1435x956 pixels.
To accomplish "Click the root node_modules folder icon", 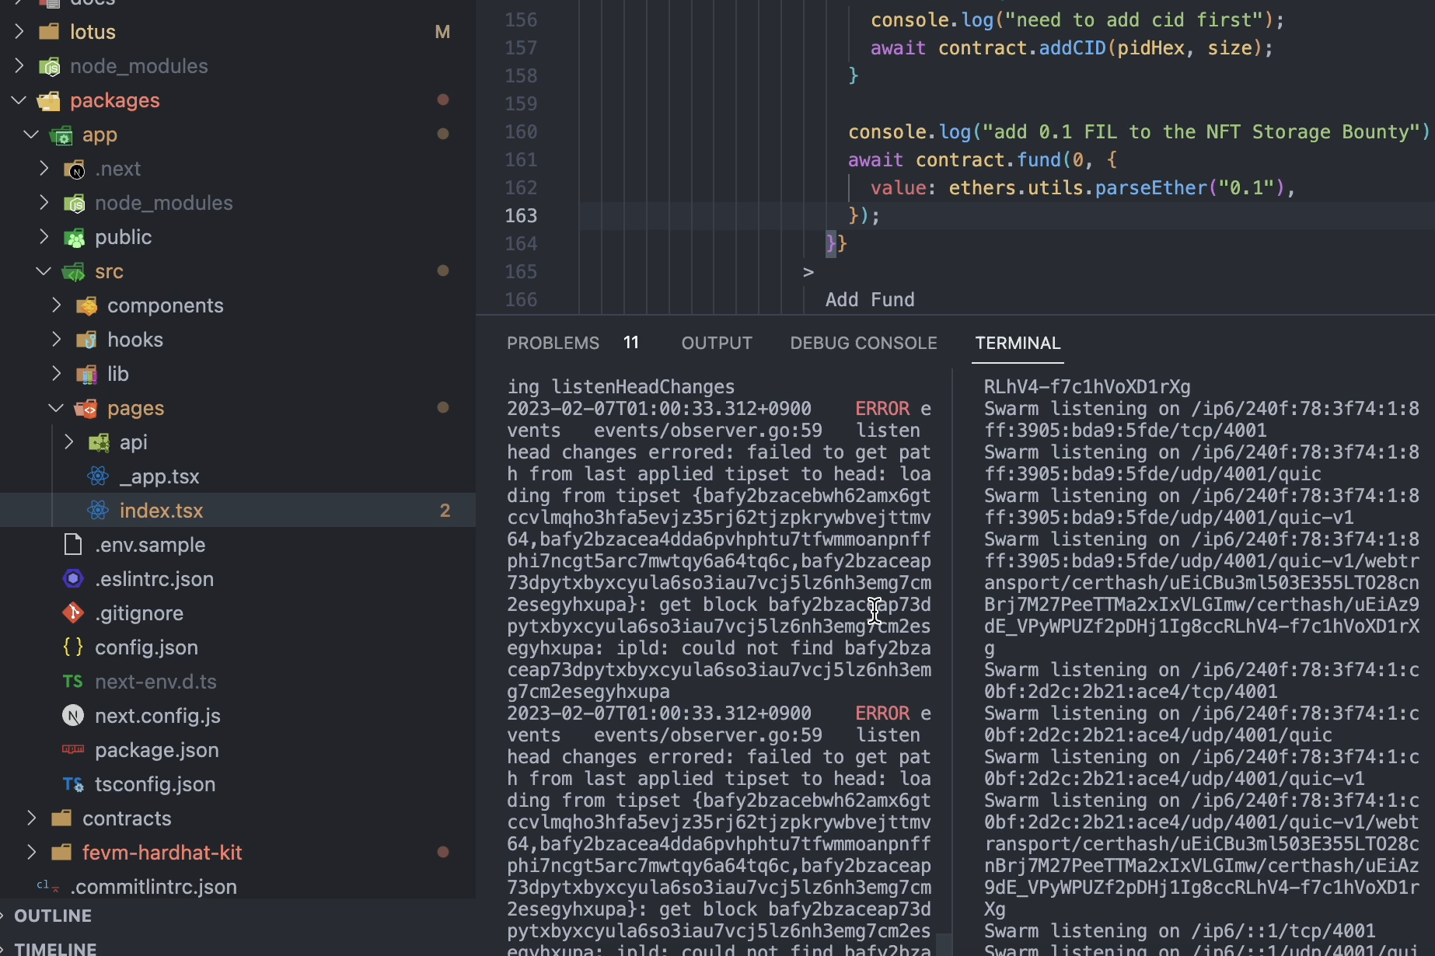I will pyautogui.click(x=49, y=66).
